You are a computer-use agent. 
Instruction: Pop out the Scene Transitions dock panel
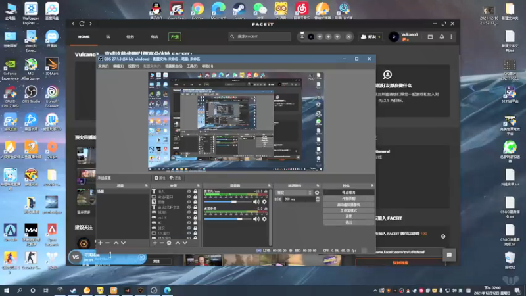tap(318, 185)
